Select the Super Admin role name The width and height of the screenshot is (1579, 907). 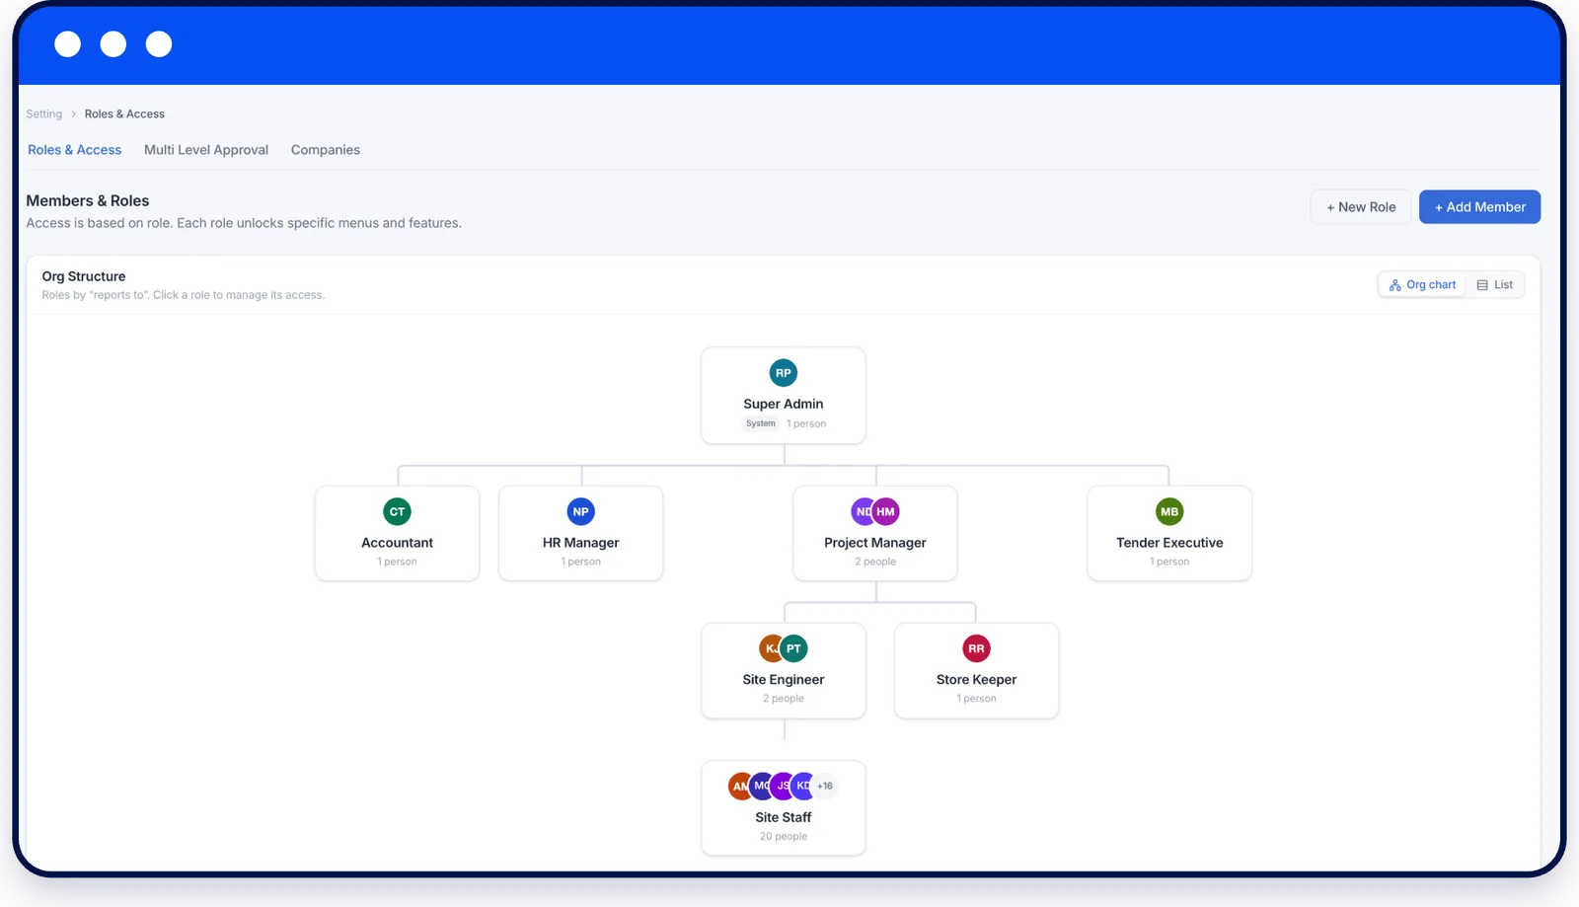click(x=783, y=404)
